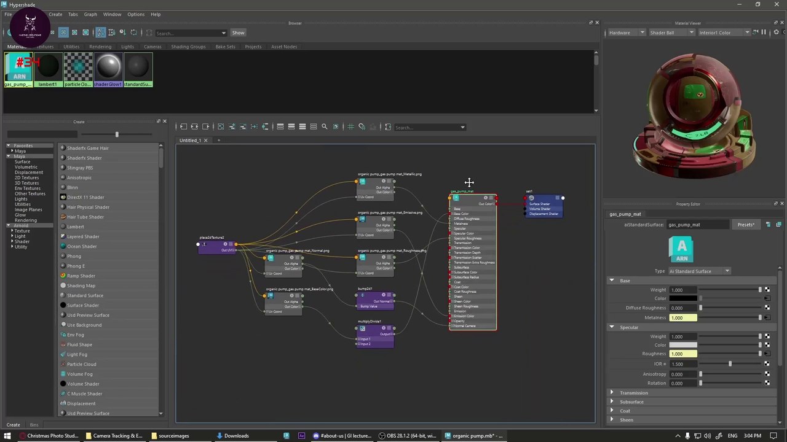Open the Shader Ball geometry dropdown
Viewport: 787px width, 442px height.
point(671,33)
